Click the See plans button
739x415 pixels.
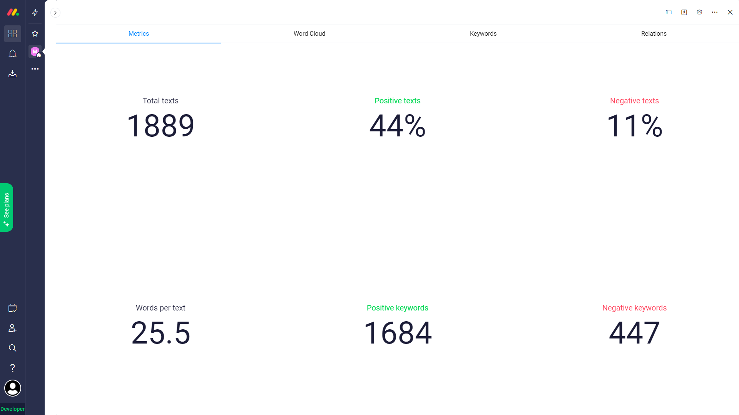[x=7, y=207]
